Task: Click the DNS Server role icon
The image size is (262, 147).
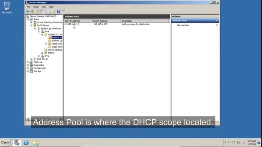Action: 35,59
